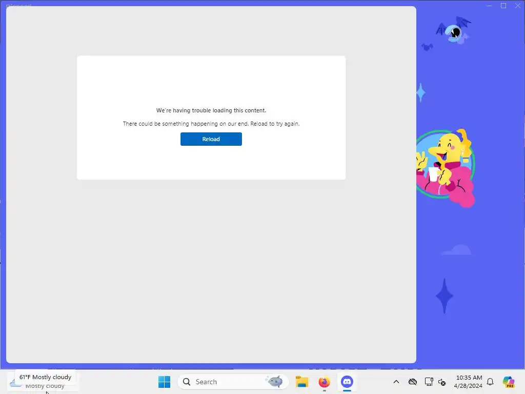The width and height of the screenshot is (525, 394).
Task: Show hidden system tray icons
Action: tap(396, 382)
